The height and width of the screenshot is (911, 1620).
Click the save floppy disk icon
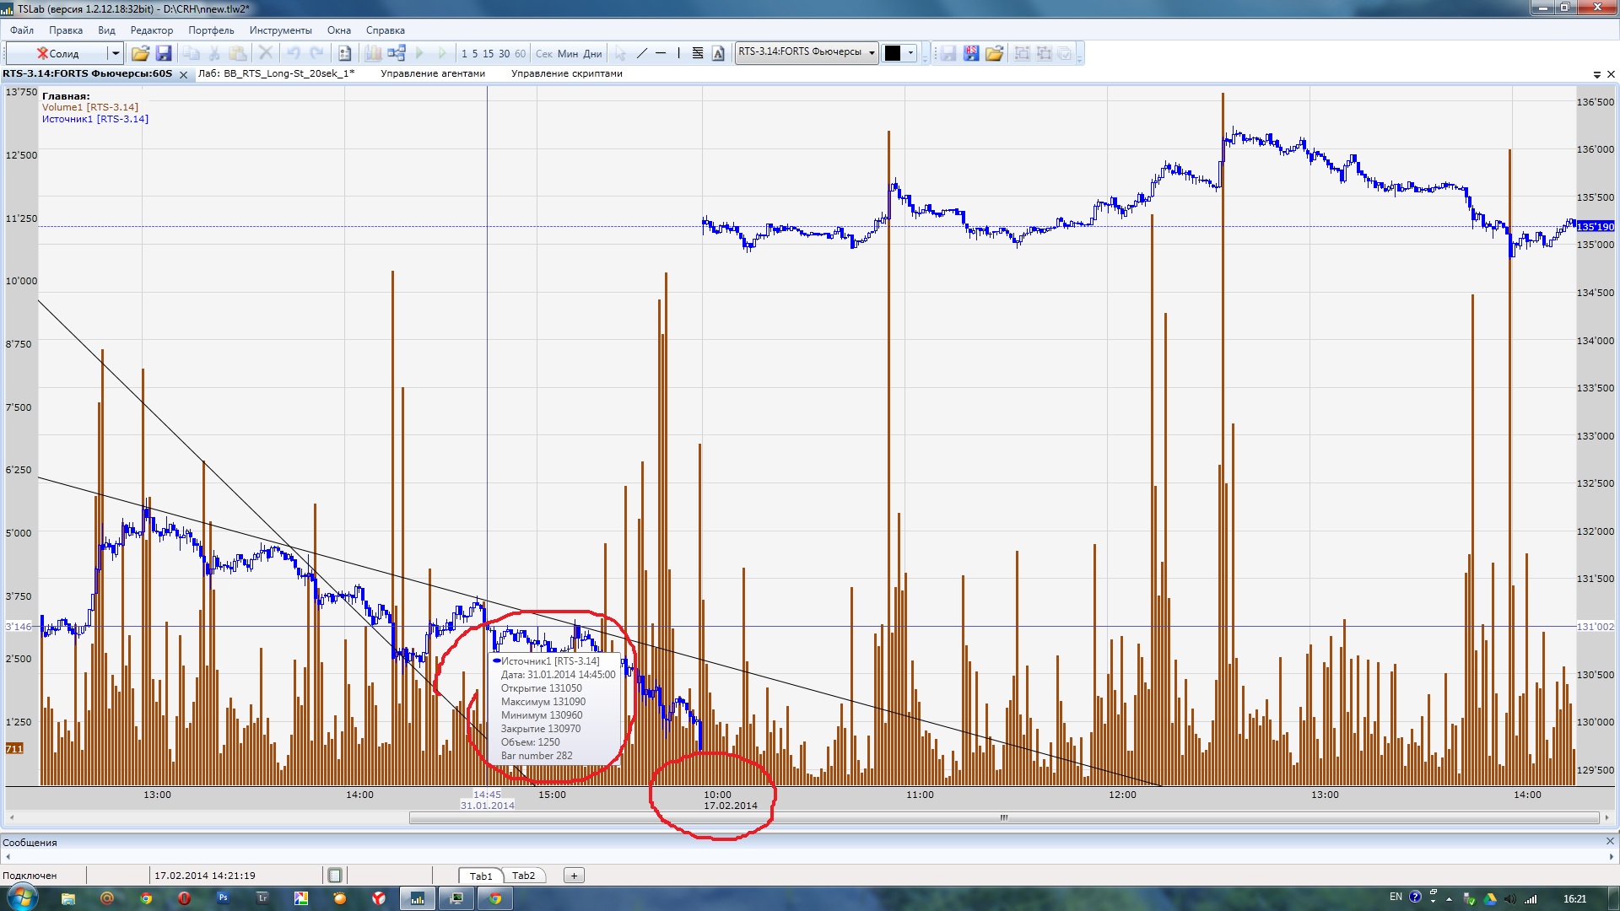pos(164,53)
